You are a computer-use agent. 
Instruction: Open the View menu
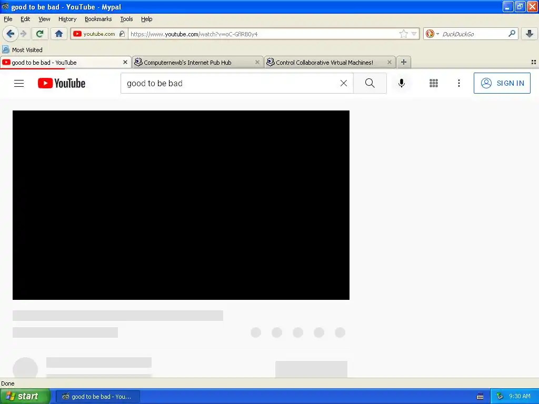pos(44,19)
